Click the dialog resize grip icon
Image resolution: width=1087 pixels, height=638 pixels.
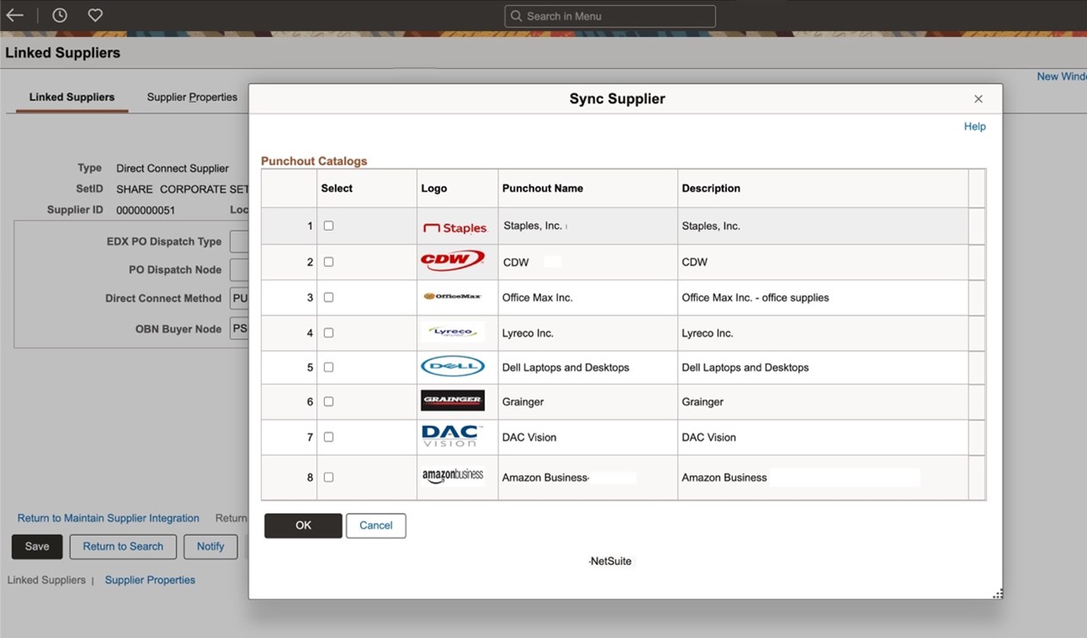click(998, 593)
